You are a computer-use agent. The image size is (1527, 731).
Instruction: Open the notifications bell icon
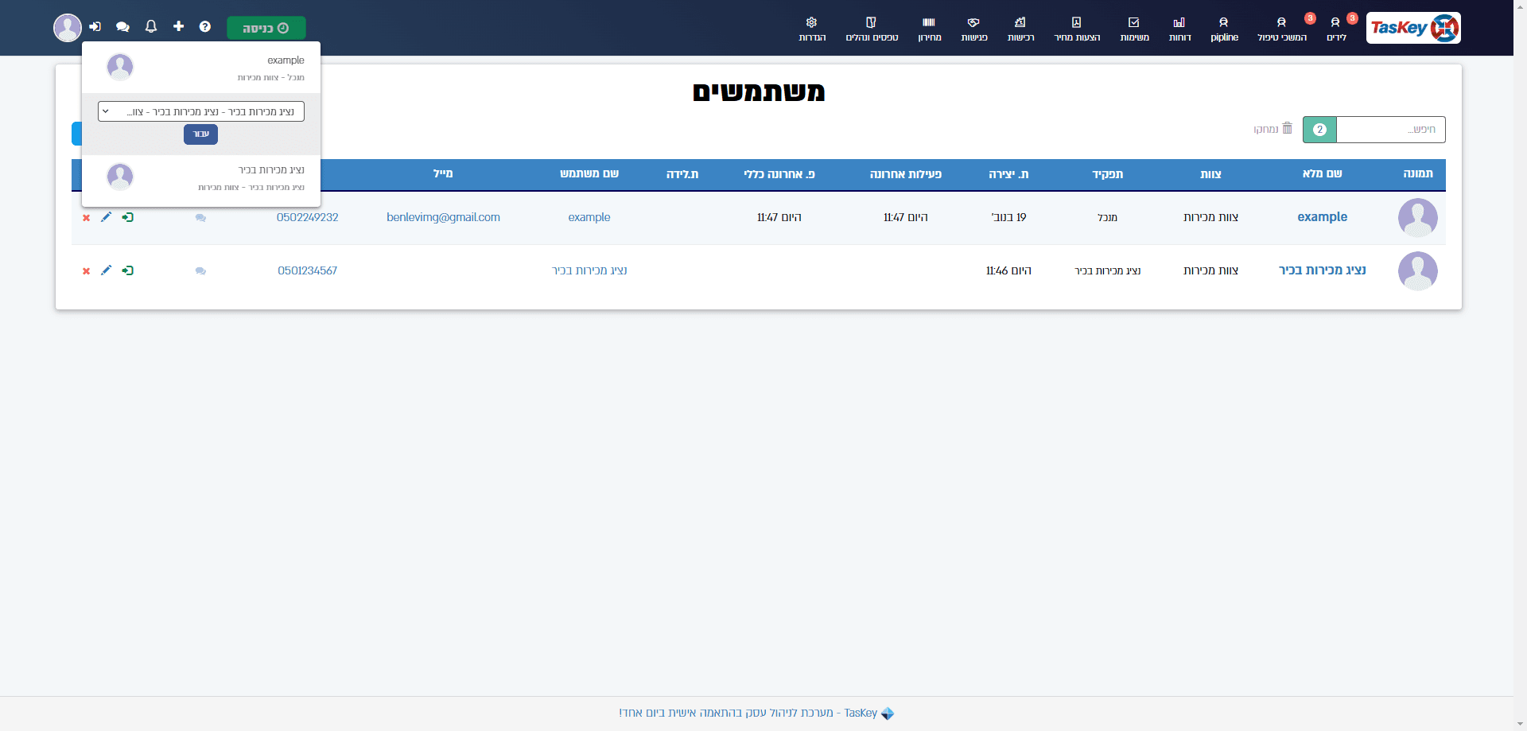151,27
